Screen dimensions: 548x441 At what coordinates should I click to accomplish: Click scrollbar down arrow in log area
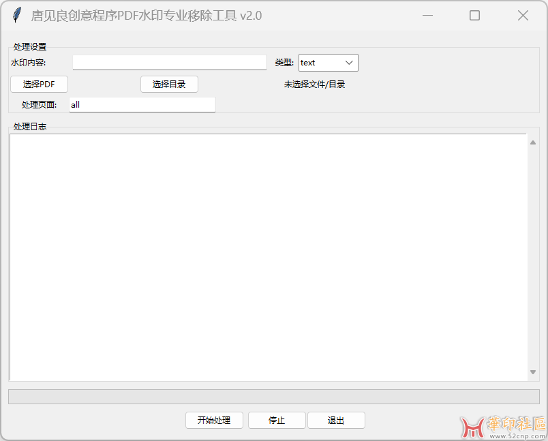point(533,372)
